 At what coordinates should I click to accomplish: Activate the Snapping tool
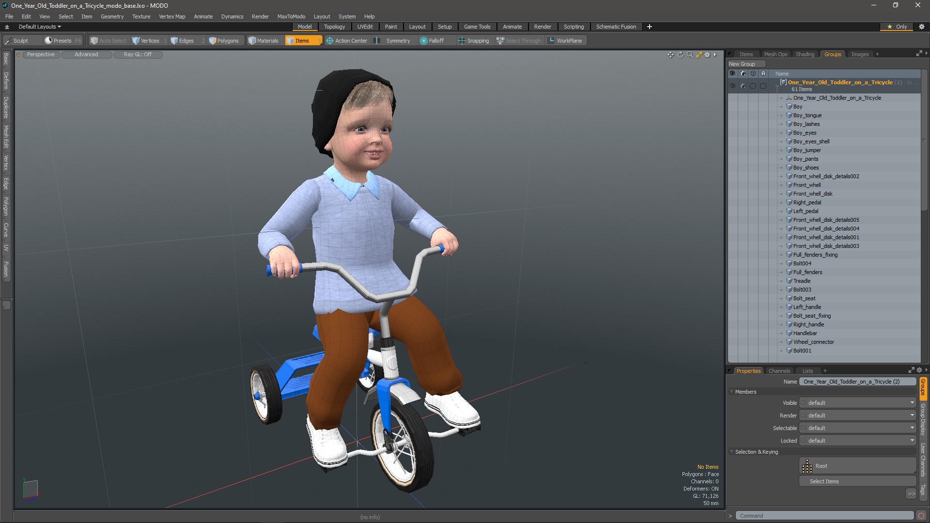click(473, 41)
